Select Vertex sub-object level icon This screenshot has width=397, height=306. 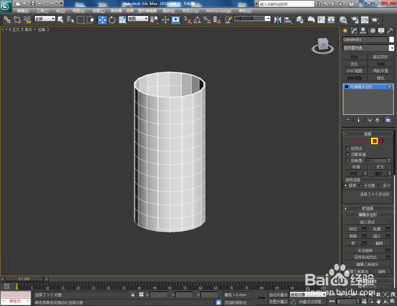pyautogui.click(x=352, y=141)
